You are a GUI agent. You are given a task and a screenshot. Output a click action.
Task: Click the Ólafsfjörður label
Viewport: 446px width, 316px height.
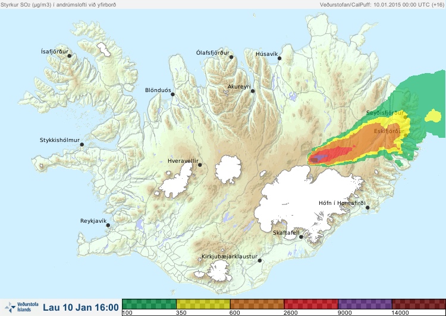click(213, 53)
